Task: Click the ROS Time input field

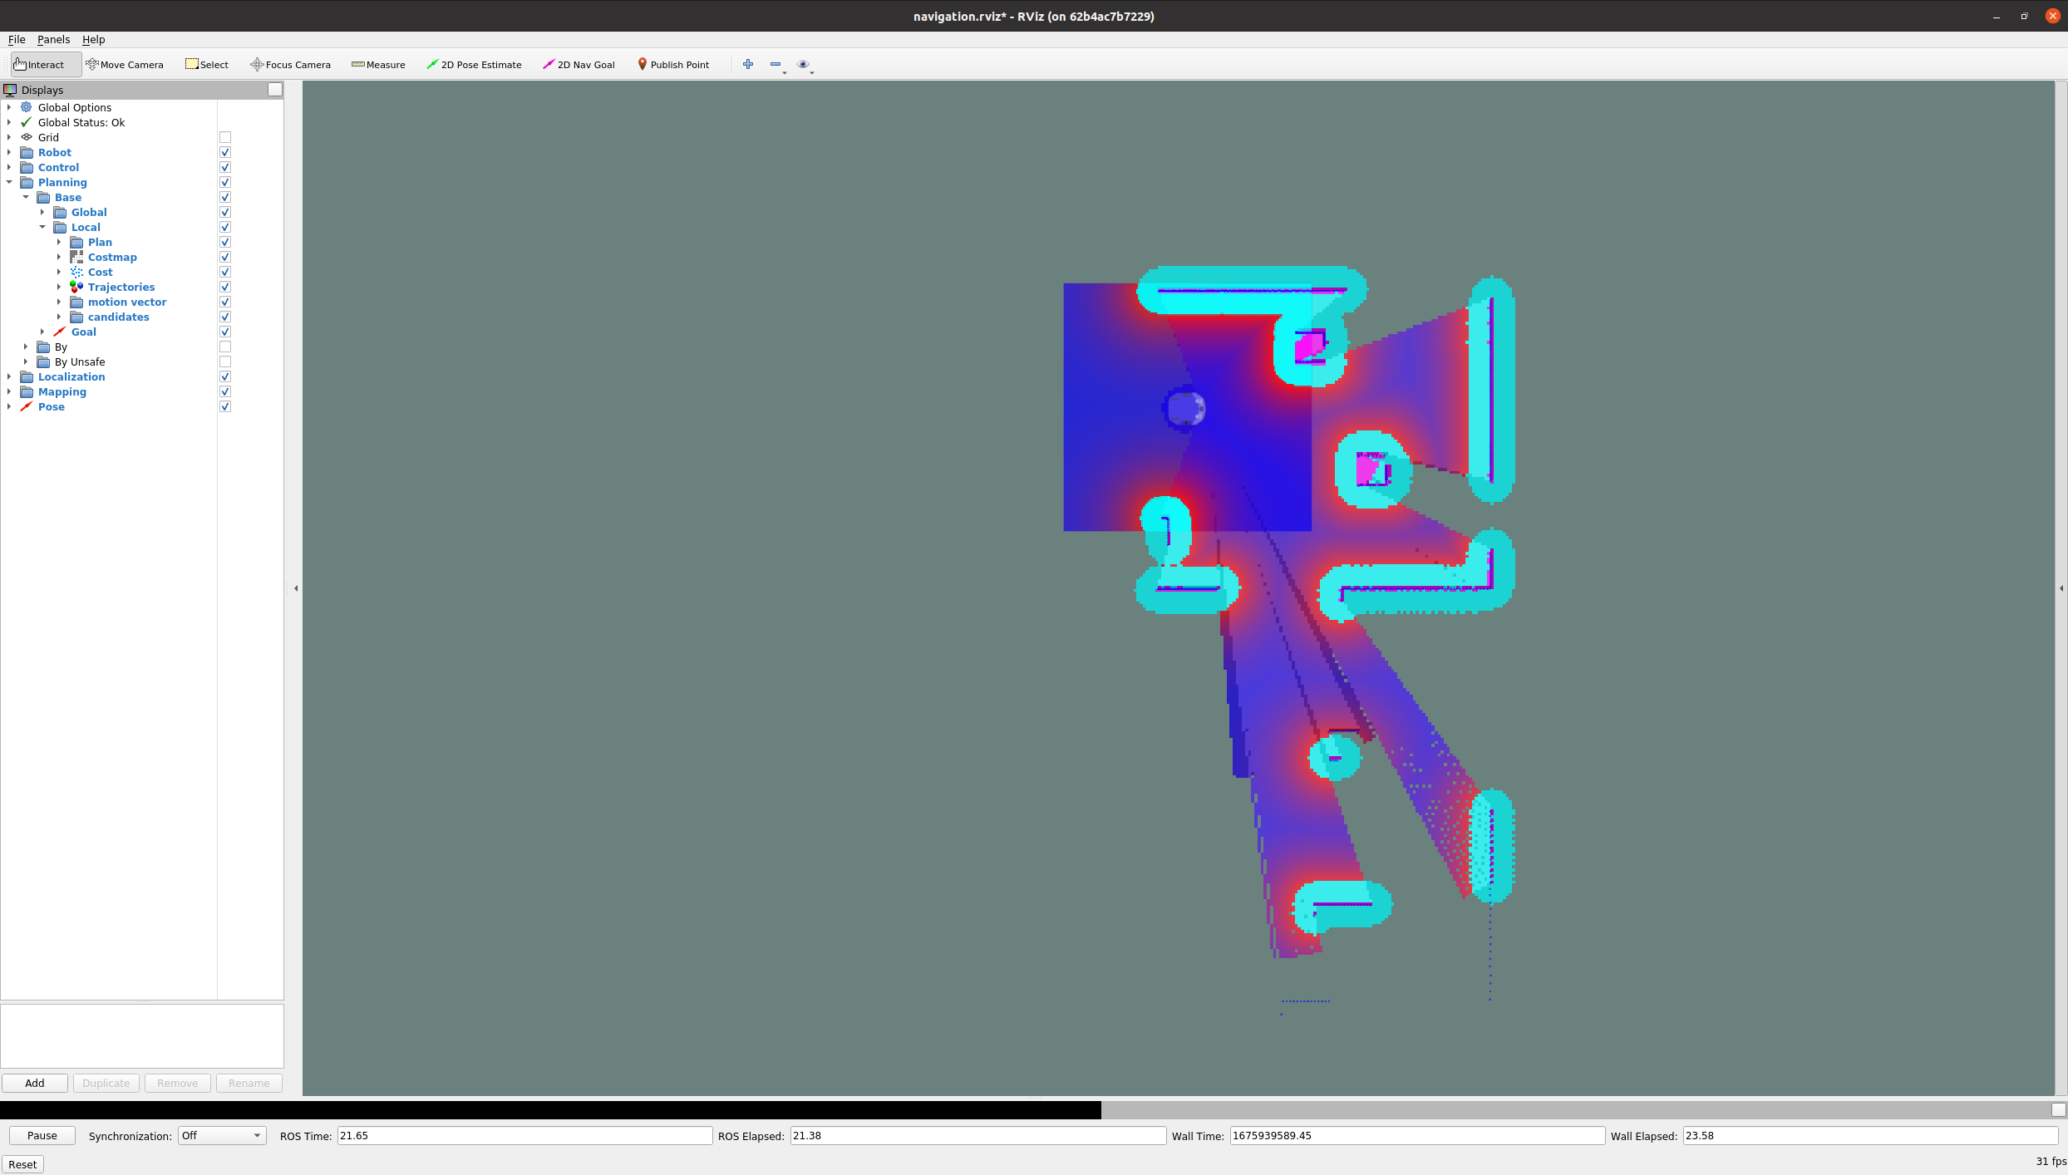Action: pyautogui.click(x=524, y=1136)
